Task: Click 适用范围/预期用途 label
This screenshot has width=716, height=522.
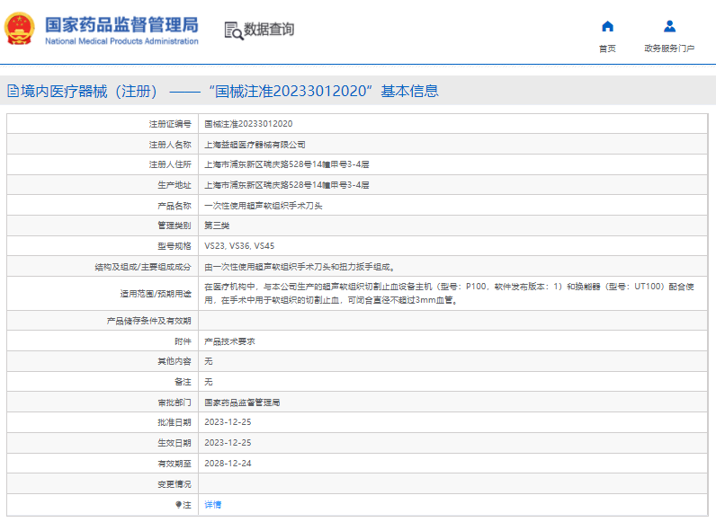Action: click(156, 294)
